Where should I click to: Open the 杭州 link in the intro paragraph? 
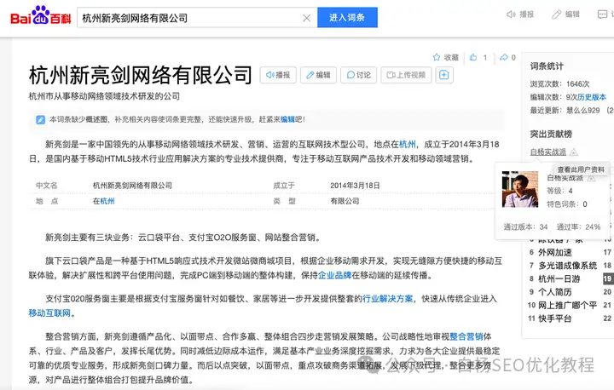(x=408, y=145)
